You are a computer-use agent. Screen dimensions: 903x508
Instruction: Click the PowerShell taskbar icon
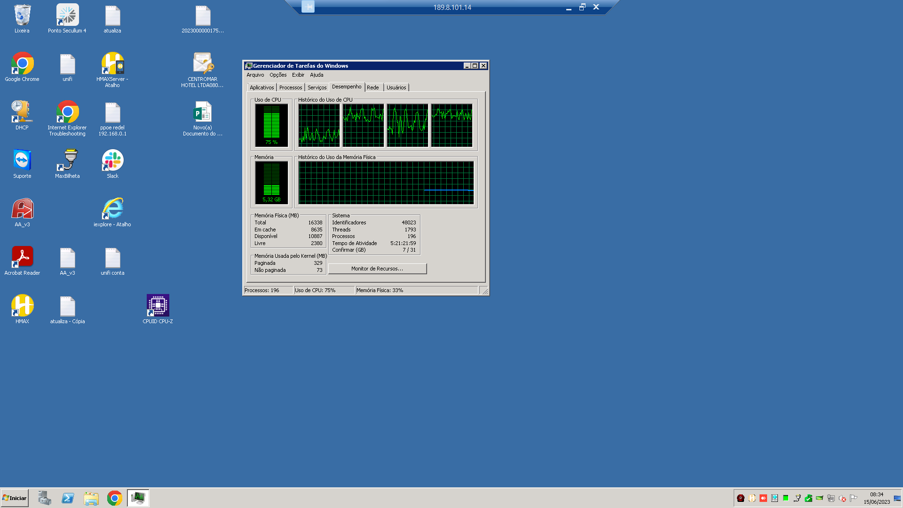coord(68,498)
